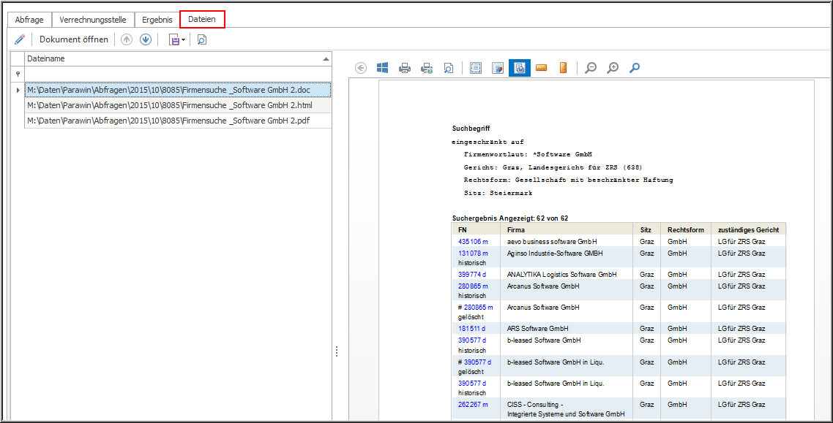
Task: Click the document magnifier icon in the file toolbar
Action: click(x=201, y=39)
